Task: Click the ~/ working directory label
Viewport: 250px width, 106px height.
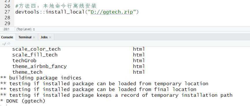Action: click(4, 44)
